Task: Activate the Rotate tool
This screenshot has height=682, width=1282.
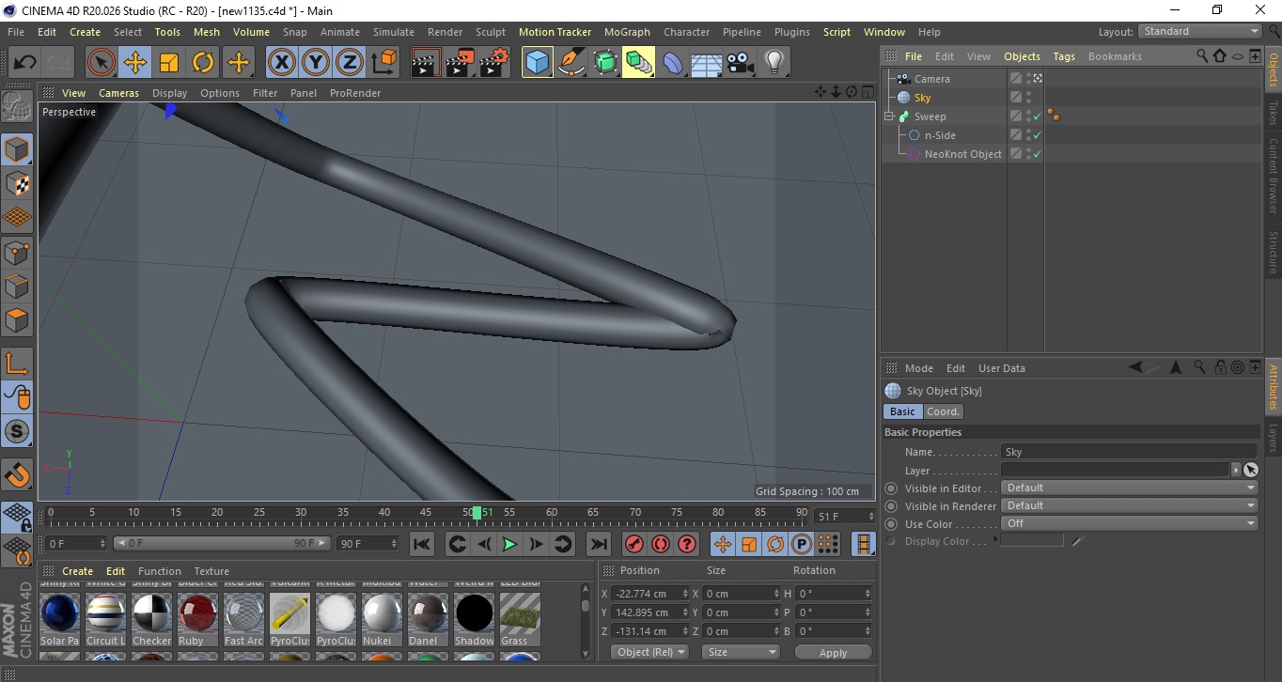Action: pos(203,63)
